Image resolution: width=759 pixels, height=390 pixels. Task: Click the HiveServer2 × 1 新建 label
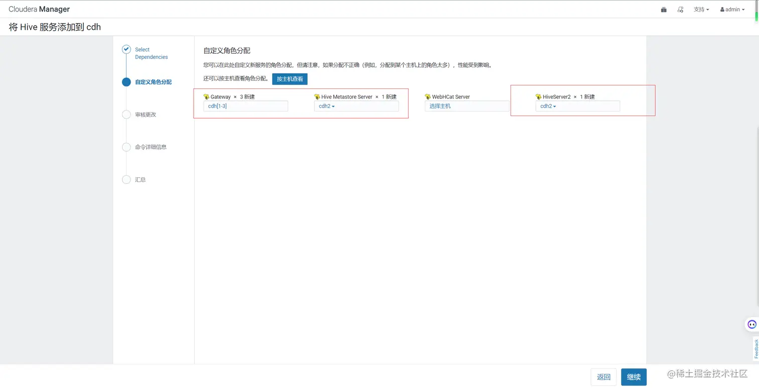(x=569, y=96)
